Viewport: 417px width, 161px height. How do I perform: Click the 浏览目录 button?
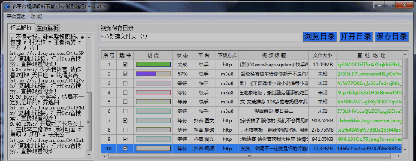click(x=320, y=37)
